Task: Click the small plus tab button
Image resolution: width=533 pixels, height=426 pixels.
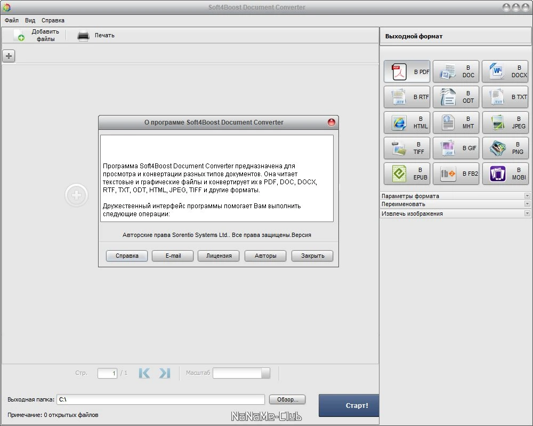Action: [x=9, y=56]
